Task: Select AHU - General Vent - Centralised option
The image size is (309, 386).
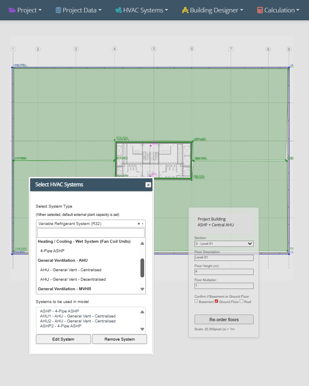Action: point(71,270)
